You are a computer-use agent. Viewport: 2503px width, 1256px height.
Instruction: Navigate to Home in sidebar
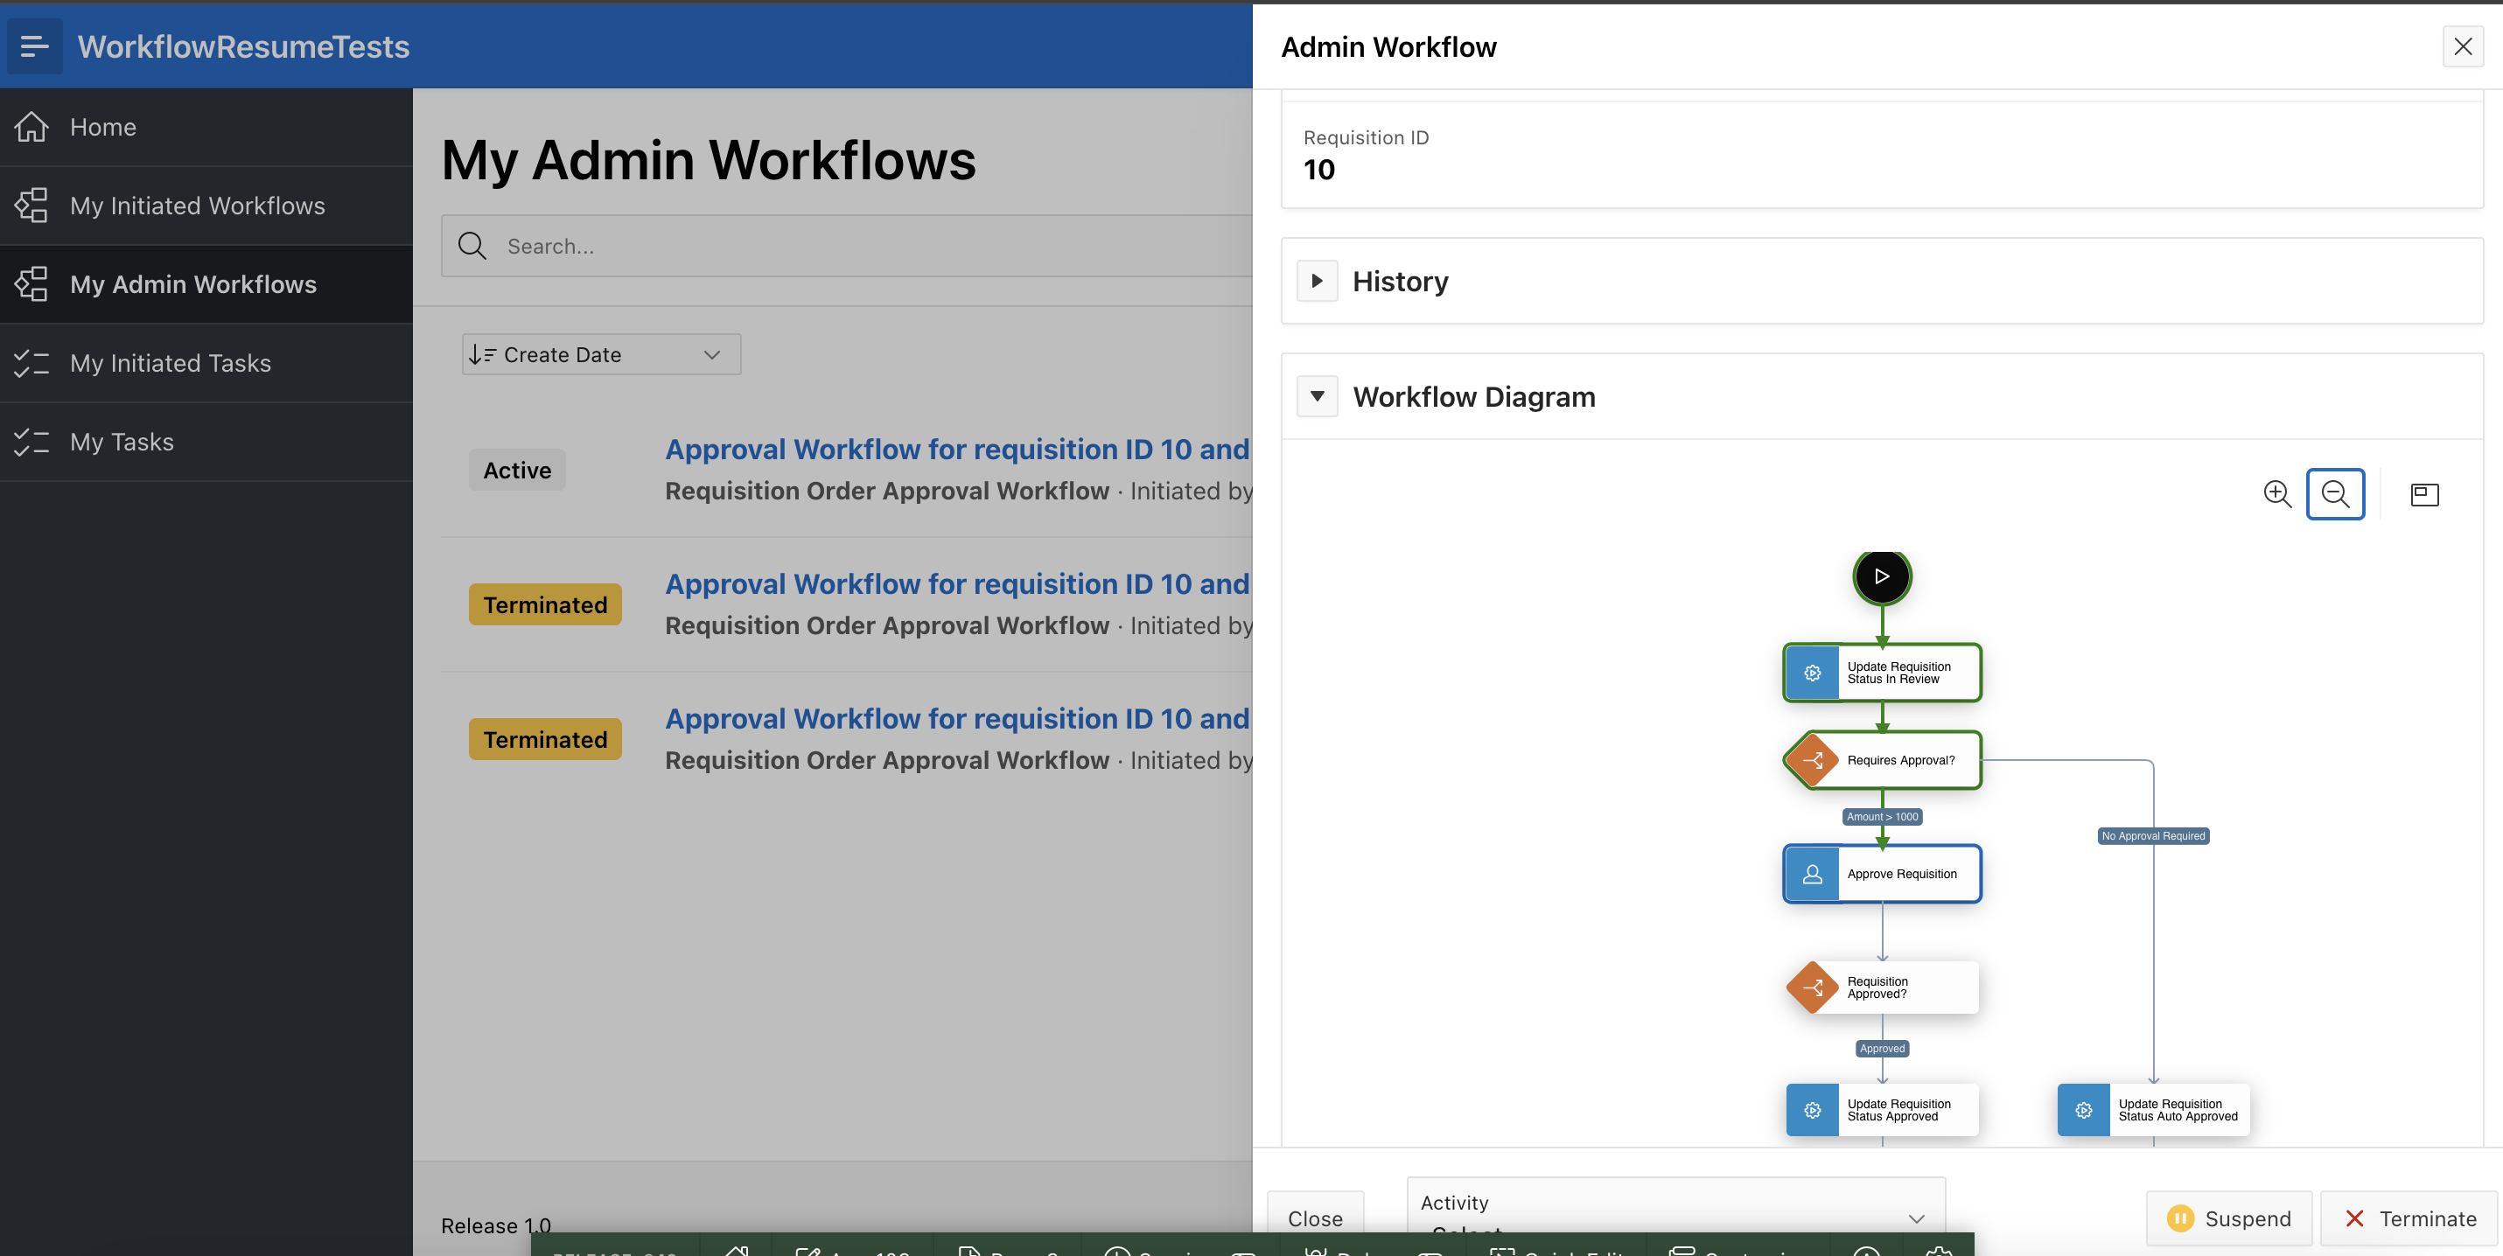(103, 126)
